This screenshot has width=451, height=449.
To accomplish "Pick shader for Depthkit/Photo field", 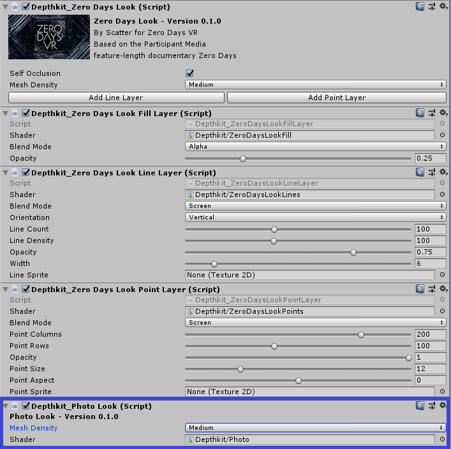I will click(443, 439).
